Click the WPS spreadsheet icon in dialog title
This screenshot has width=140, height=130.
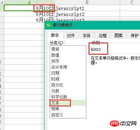tap(48, 25)
